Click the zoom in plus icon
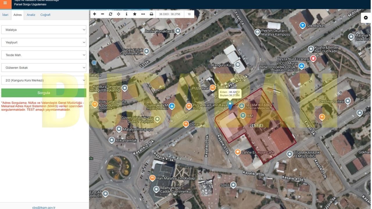The width and height of the screenshot is (372, 209). click(x=94, y=14)
